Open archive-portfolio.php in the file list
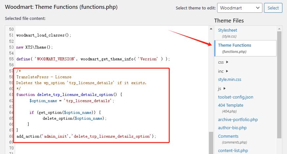 click(238, 119)
